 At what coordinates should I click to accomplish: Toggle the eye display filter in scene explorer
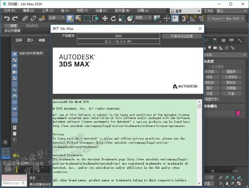click(15, 120)
